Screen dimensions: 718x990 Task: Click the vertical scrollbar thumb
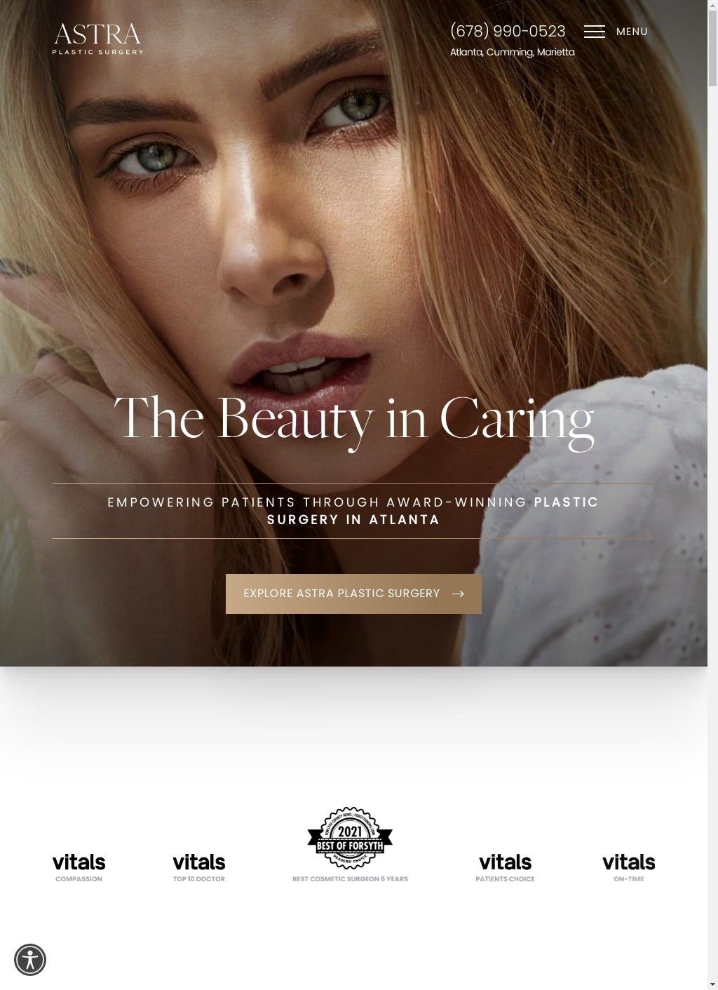pyautogui.click(x=712, y=49)
